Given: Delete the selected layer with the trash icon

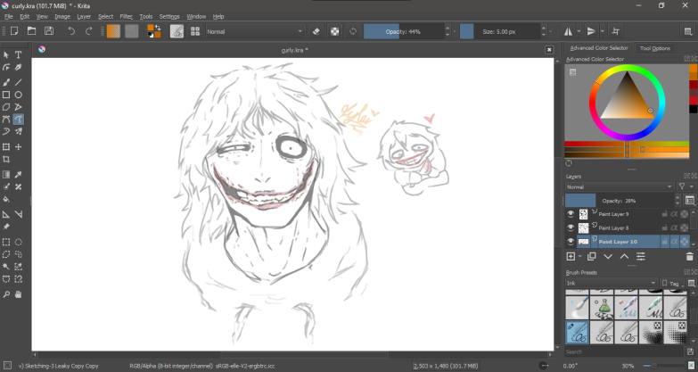Looking at the screenshot, I should pos(690,257).
